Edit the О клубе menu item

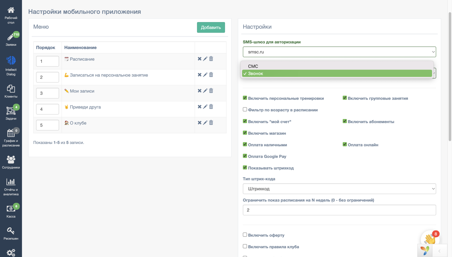(205, 122)
